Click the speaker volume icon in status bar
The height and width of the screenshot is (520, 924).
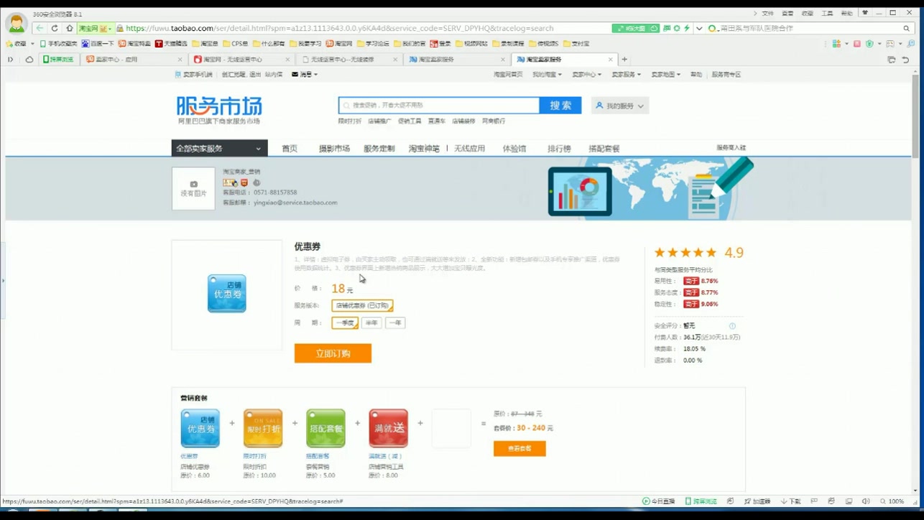(x=866, y=501)
